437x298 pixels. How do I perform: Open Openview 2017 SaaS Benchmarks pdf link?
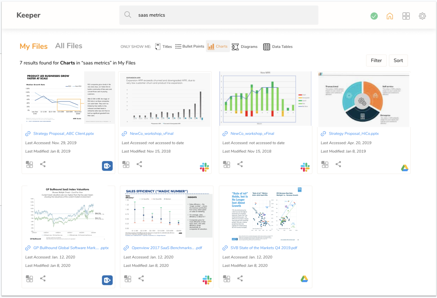tap(167, 248)
